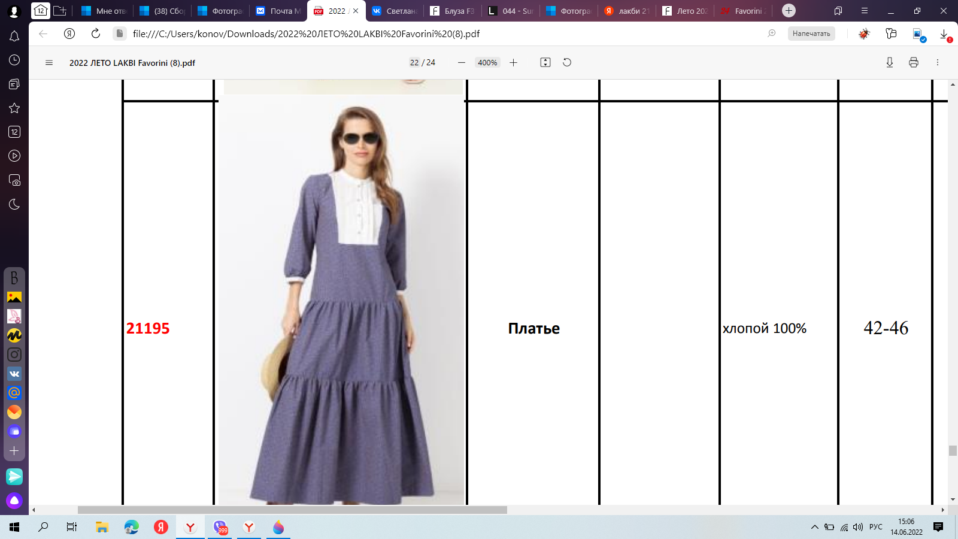Rotate the PDF counterclockwise
The width and height of the screenshot is (958, 539).
[567, 62]
